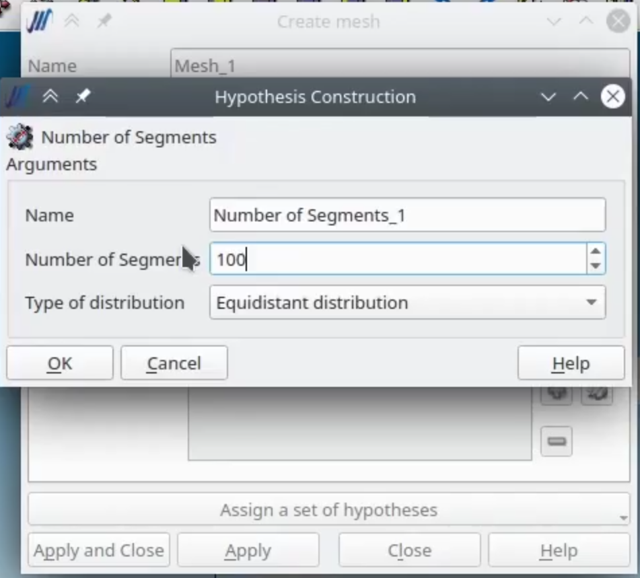The width and height of the screenshot is (640, 578).
Task: Click the minus remove hypothesis button
Action: (557, 441)
